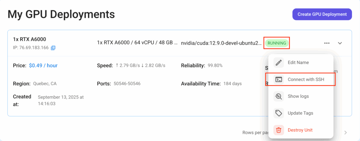Click the nvidia/cuda image name text
This screenshot has height=141, width=360.
tap(221, 43)
